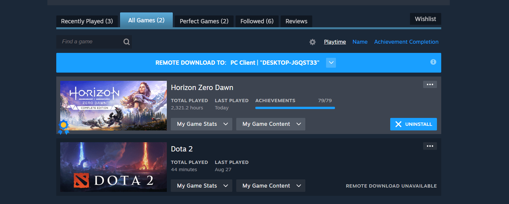The height and width of the screenshot is (204, 509).
Task: Click PC Client DESKTOP-JGQST33 device name
Action: (x=275, y=63)
